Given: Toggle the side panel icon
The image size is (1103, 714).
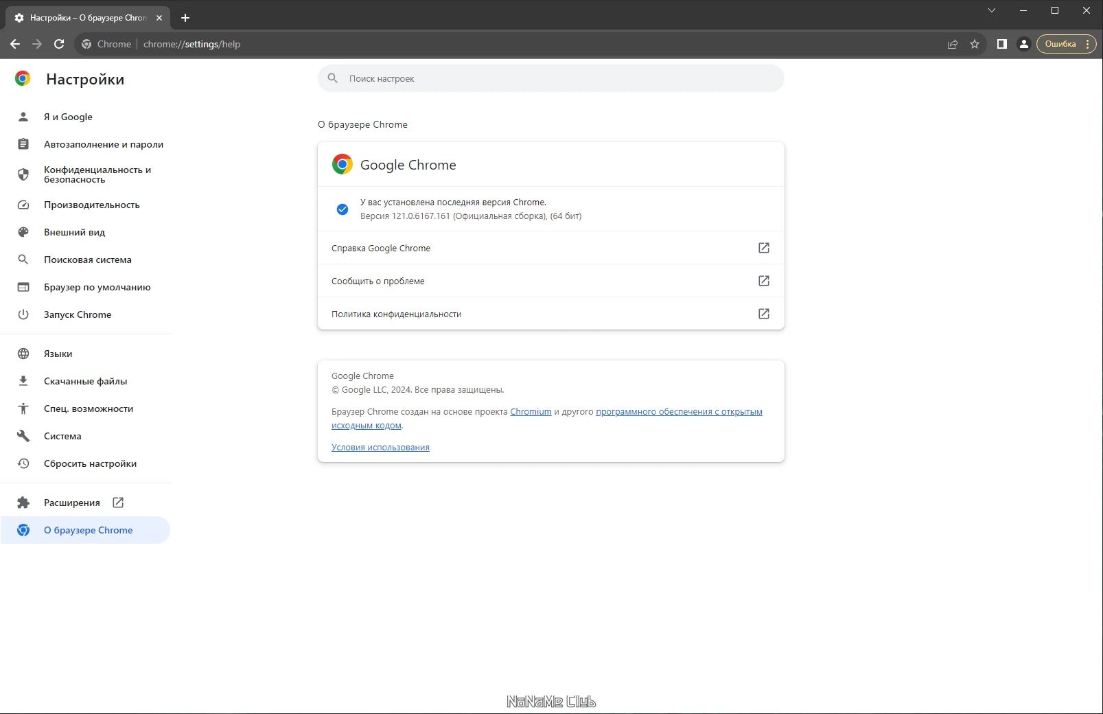Looking at the screenshot, I should pyautogui.click(x=1002, y=44).
